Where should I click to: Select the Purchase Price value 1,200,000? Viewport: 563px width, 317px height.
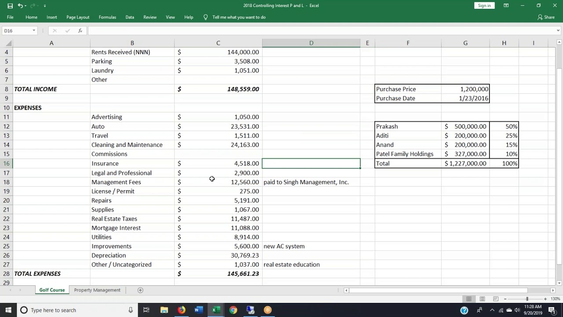tap(465, 89)
